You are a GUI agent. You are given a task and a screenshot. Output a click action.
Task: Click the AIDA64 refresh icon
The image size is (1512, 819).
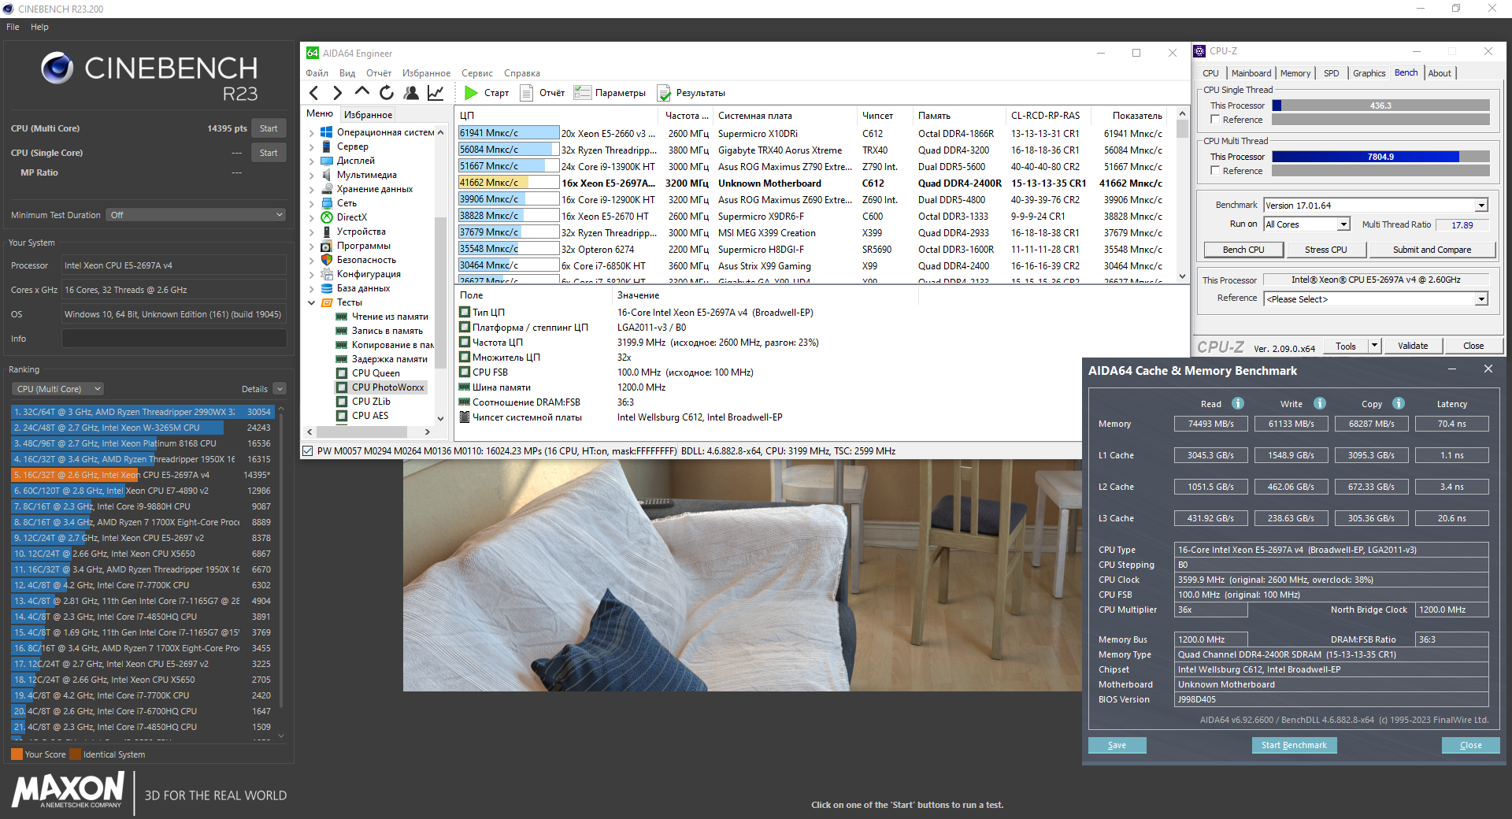point(387,93)
